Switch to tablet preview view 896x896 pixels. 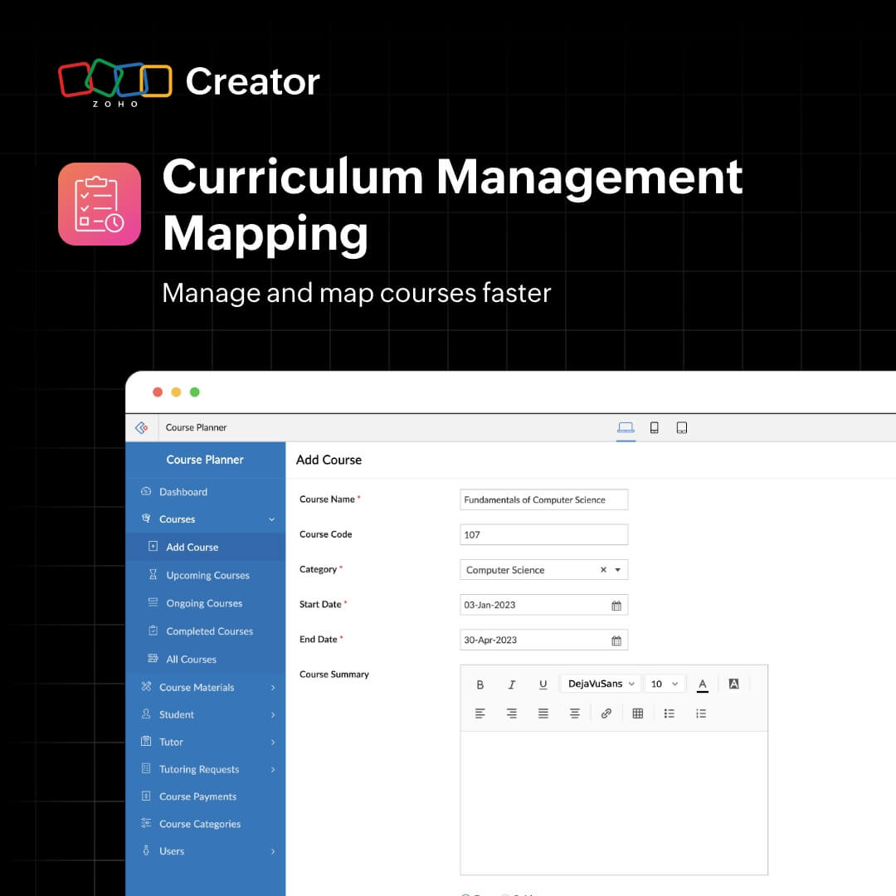point(681,426)
